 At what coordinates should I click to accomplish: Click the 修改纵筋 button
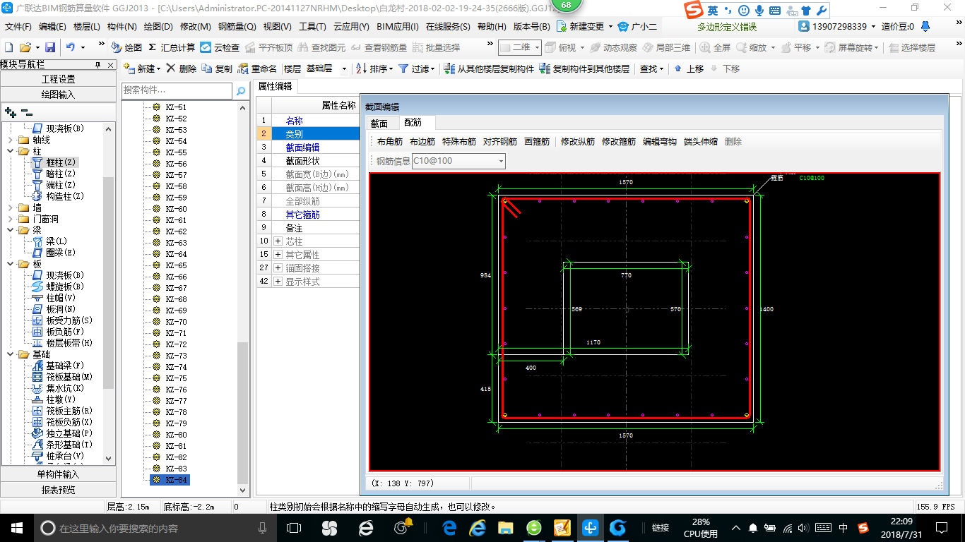pyautogui.click(x=578, y=142)
